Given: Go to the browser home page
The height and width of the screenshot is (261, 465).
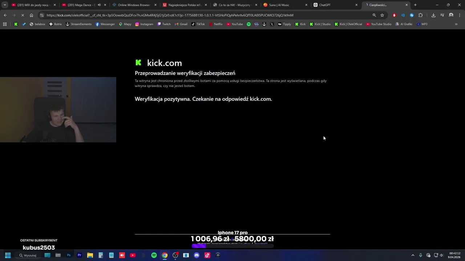Looking at the screenshot, I should 32,15.
